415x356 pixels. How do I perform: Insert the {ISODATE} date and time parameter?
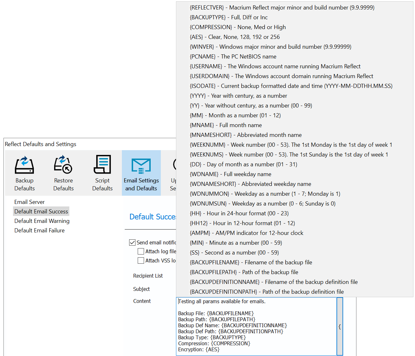pyautogui.click(x=294, y=86)
